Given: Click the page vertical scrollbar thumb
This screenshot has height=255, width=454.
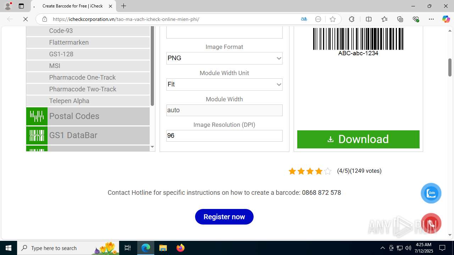Looking at the screenshot, I should click(450, 67).
